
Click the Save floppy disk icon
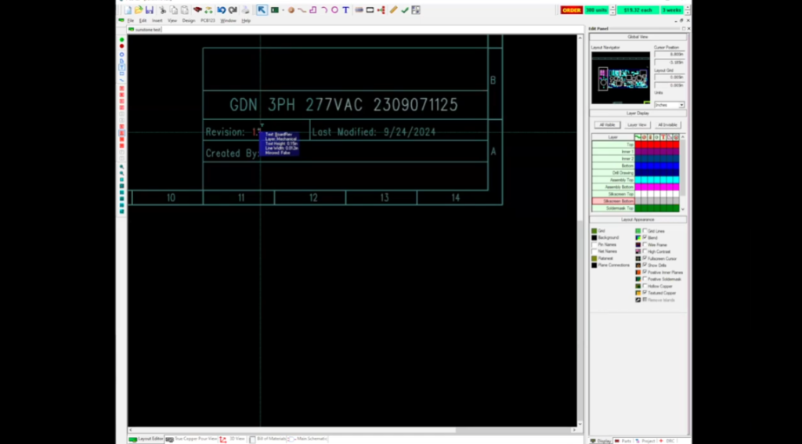(x=150, y=10)
